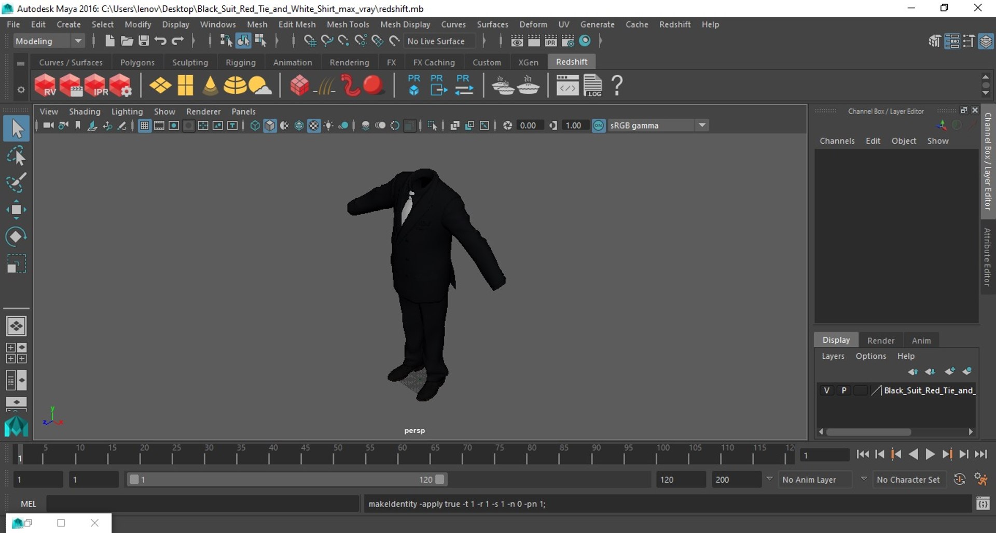Open Redshift RenderView RV icon
The image size is (996, 533).
(x=45, y=86)
